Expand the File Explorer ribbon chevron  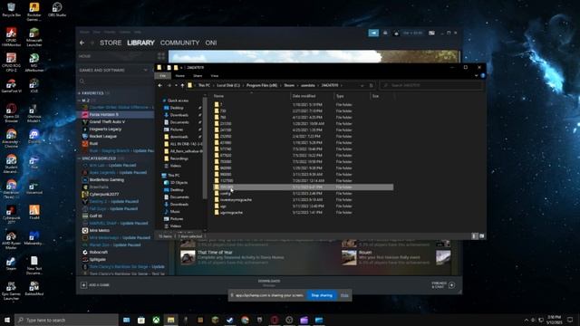pos(476,76)
